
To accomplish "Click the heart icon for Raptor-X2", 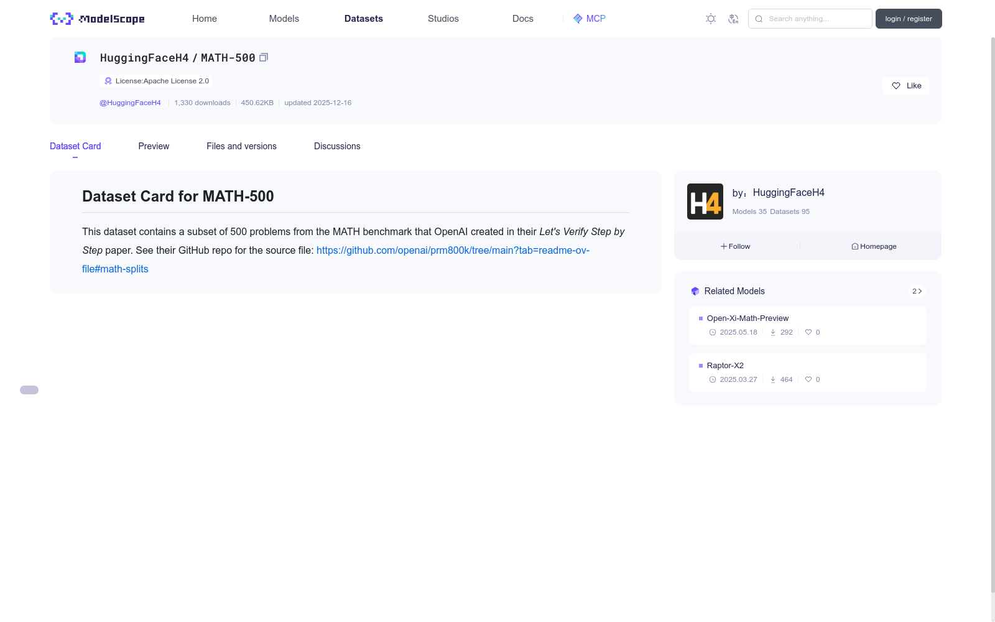I will 808,379.
